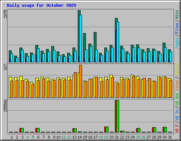Click day 4 weekend label

[x=28, y=137]
